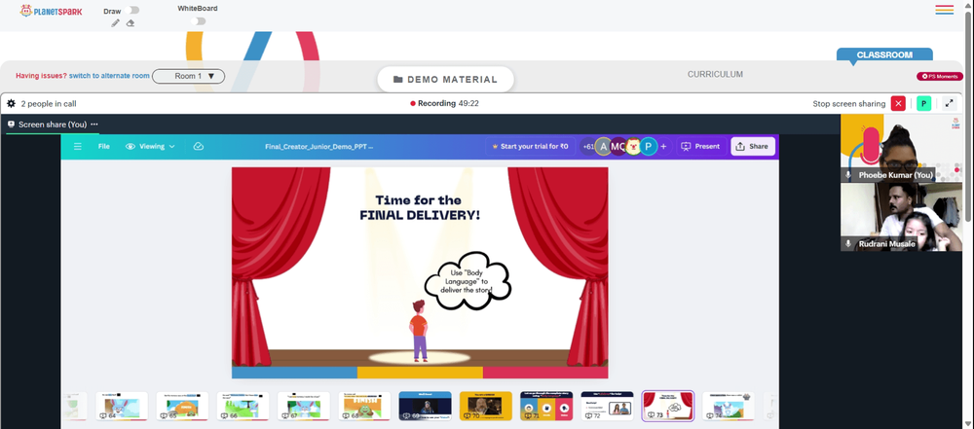The image size is (974, 429).
Task: Select the pencil draw tool
Action: [116, 23]
